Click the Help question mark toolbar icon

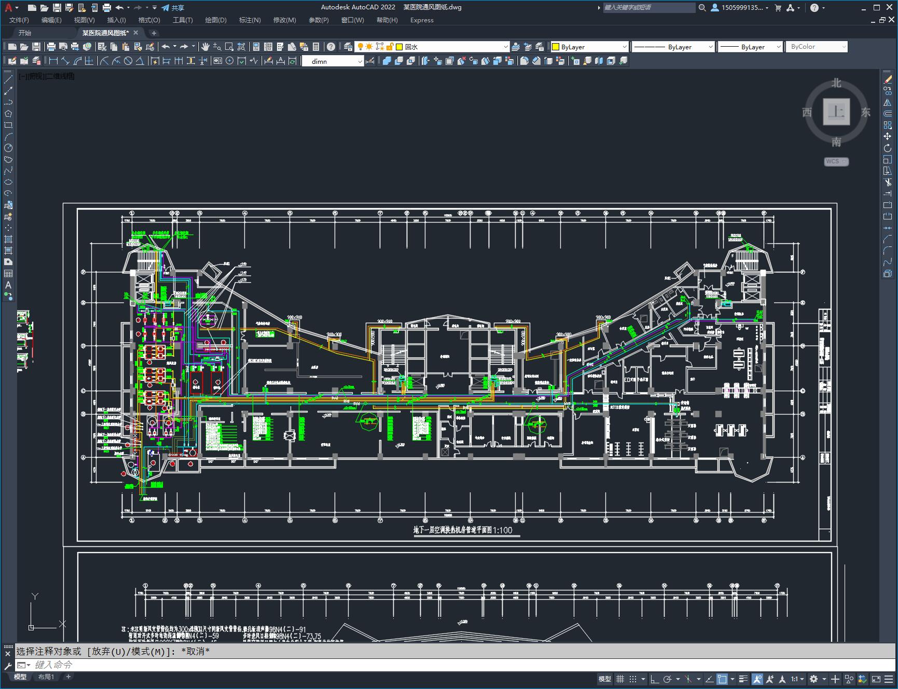[x=331, y=47]
